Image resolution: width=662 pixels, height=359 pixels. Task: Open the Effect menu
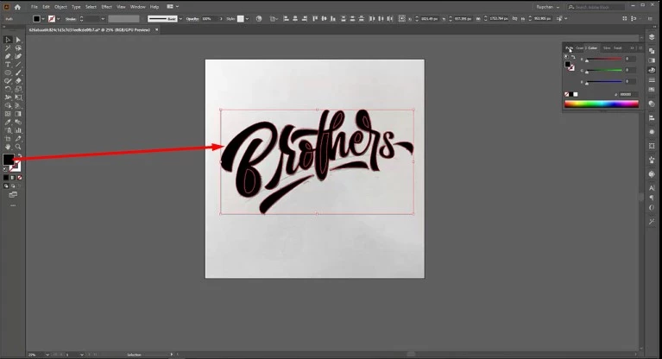coord(106,7)
